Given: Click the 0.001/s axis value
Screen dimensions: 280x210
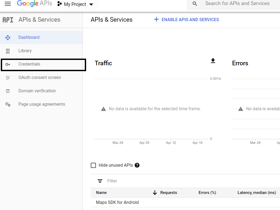Looking at the screenshot, I should point(216,79).
